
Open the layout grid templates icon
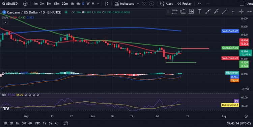click(144, 4)
